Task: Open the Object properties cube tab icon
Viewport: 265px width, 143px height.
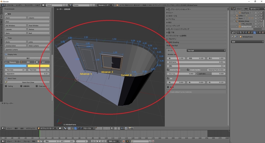Action: (249, 32)
